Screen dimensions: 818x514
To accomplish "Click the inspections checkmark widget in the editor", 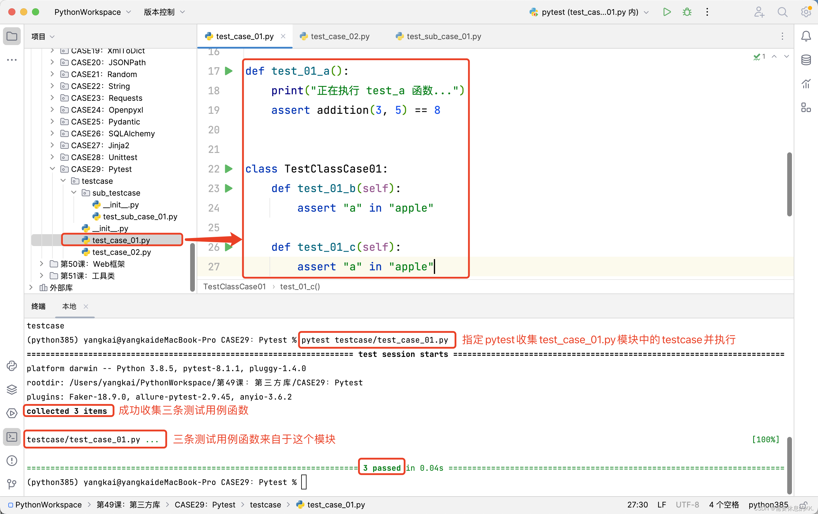I will tap(759, 56).
